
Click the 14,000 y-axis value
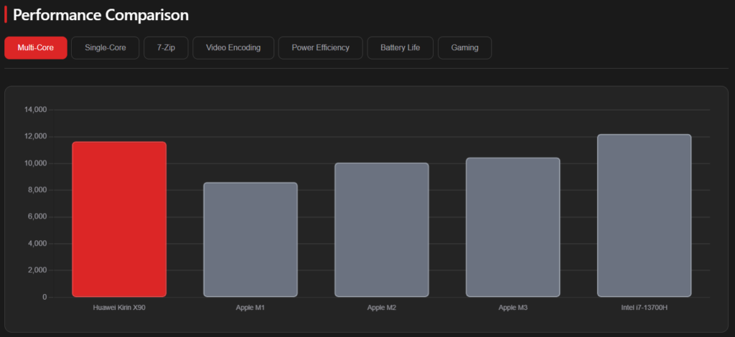(x=36, y=110)
